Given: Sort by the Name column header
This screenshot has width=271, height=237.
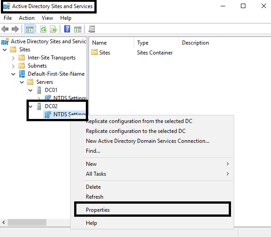Looking at the screenshot, I should [111, 43].
